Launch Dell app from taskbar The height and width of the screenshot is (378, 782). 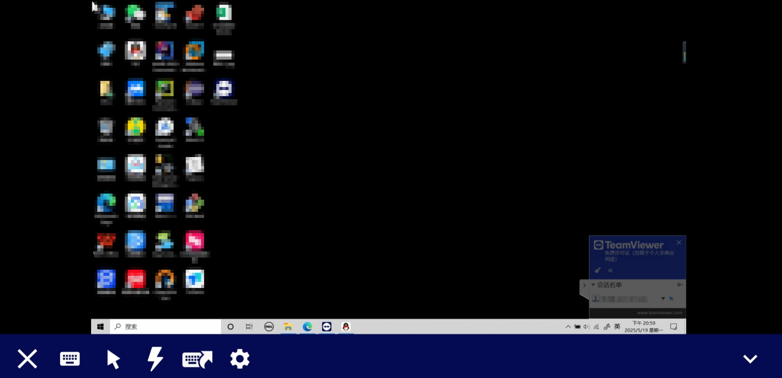tap(269, 327)
